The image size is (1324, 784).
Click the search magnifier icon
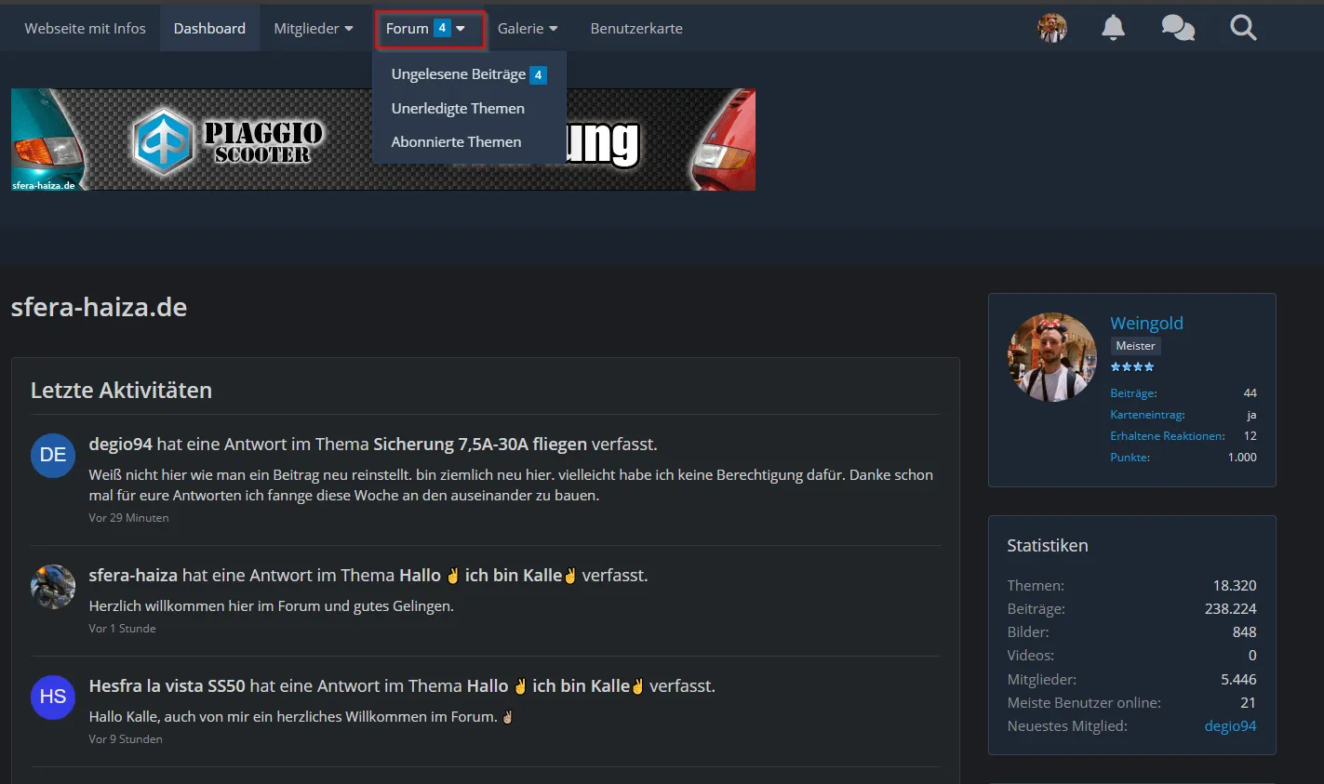1243,28
